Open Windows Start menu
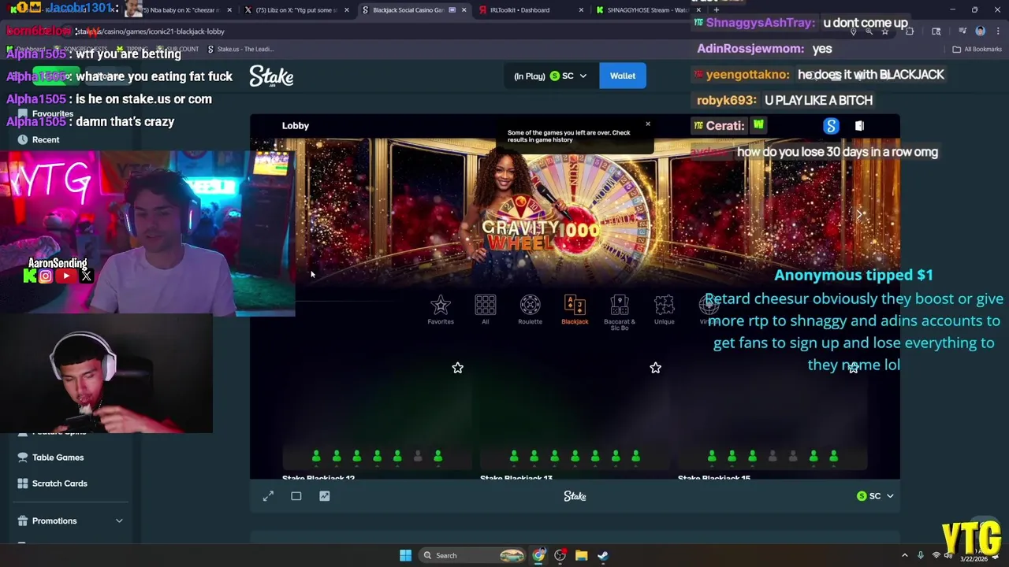This screenshot has width=1009, height=567. coord(405,555)
